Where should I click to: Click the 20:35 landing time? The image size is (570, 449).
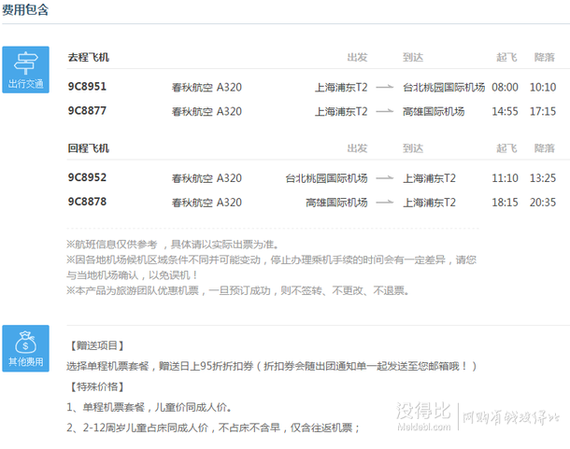(543, 203)
